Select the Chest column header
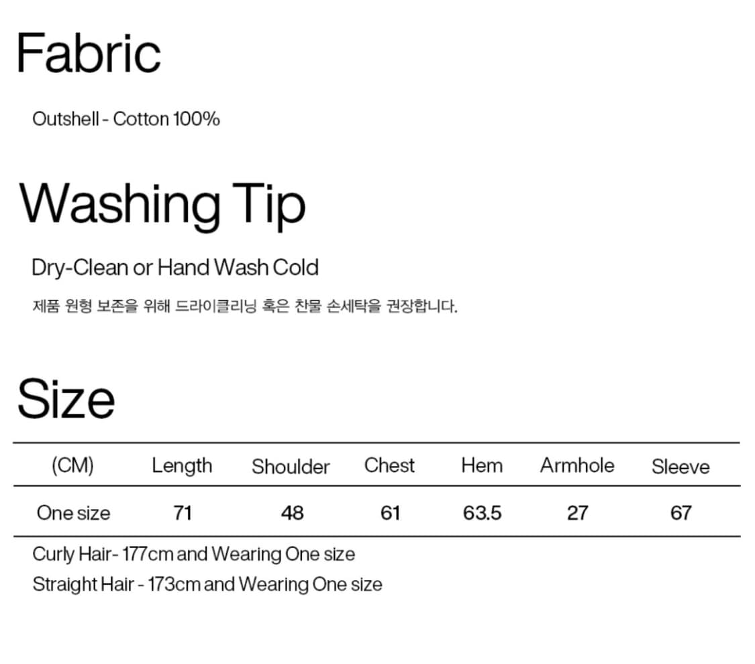This screenshot has height=664, width=755. [x=389, y=465]
